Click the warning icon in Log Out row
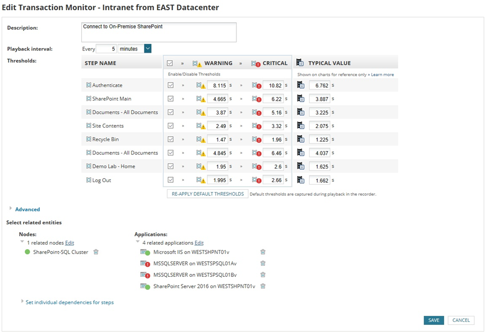 click(201, 180)
